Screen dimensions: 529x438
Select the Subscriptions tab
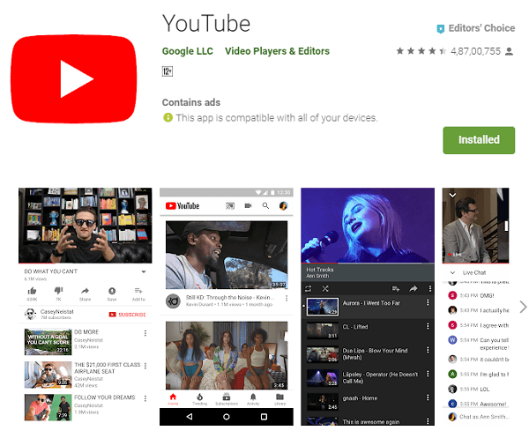(227, 399)
